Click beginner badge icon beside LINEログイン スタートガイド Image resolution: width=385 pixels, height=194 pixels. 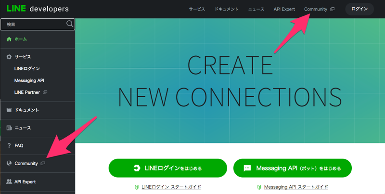pos(137,187)
